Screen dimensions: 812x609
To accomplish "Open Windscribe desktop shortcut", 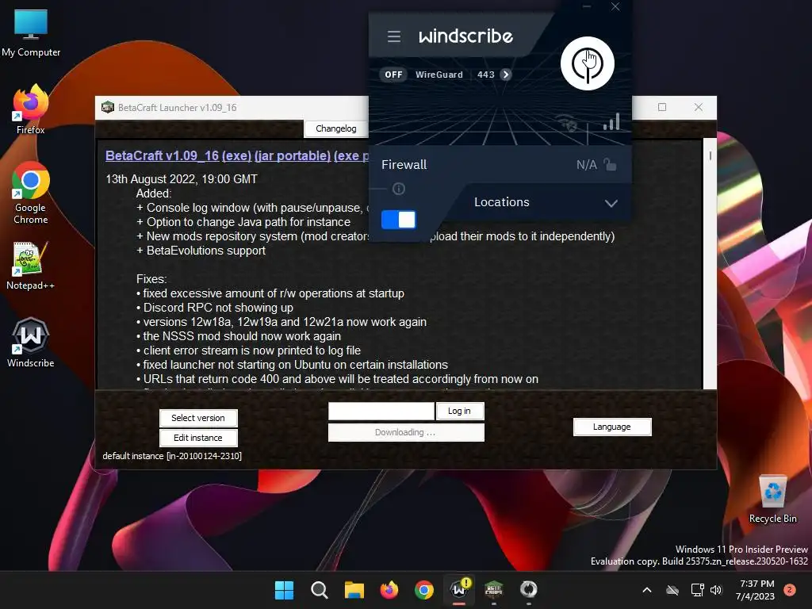I will tap(31, 343).
